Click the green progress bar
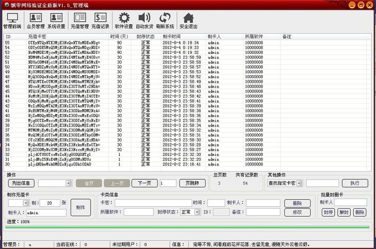 click(x=188, y=227)
